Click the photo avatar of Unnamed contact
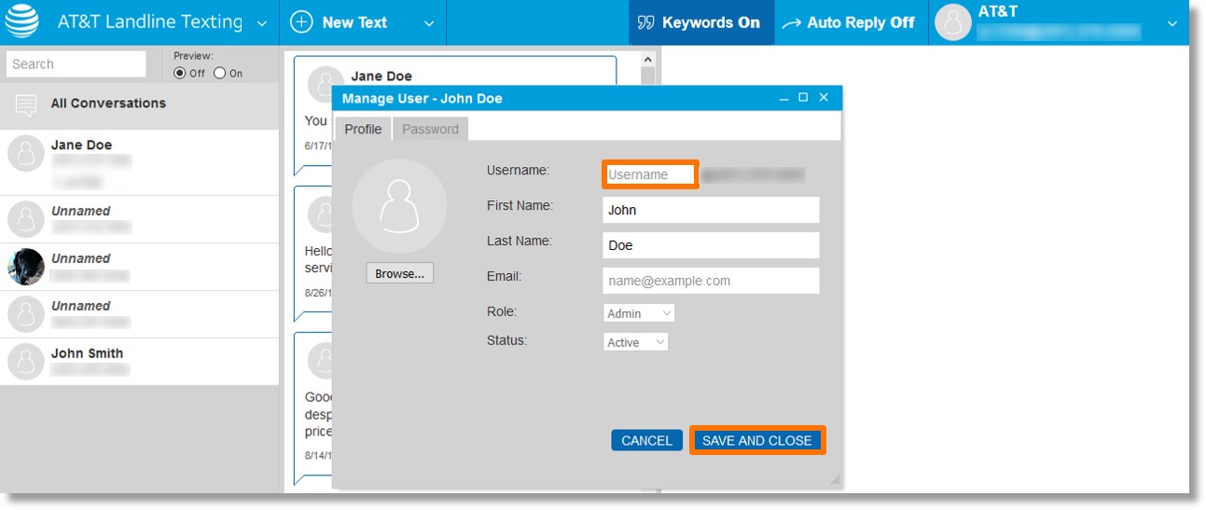This screenshot has width=1206, height=510. [x=26, y=267]
